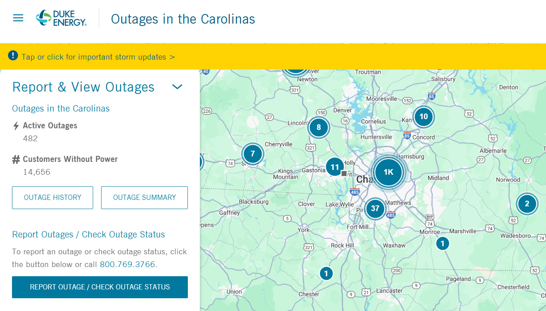Click the Kings Mountain label on the map

286,174
